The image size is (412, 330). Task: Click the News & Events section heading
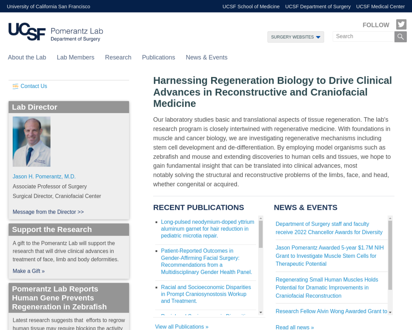click(x=306, y=208)
